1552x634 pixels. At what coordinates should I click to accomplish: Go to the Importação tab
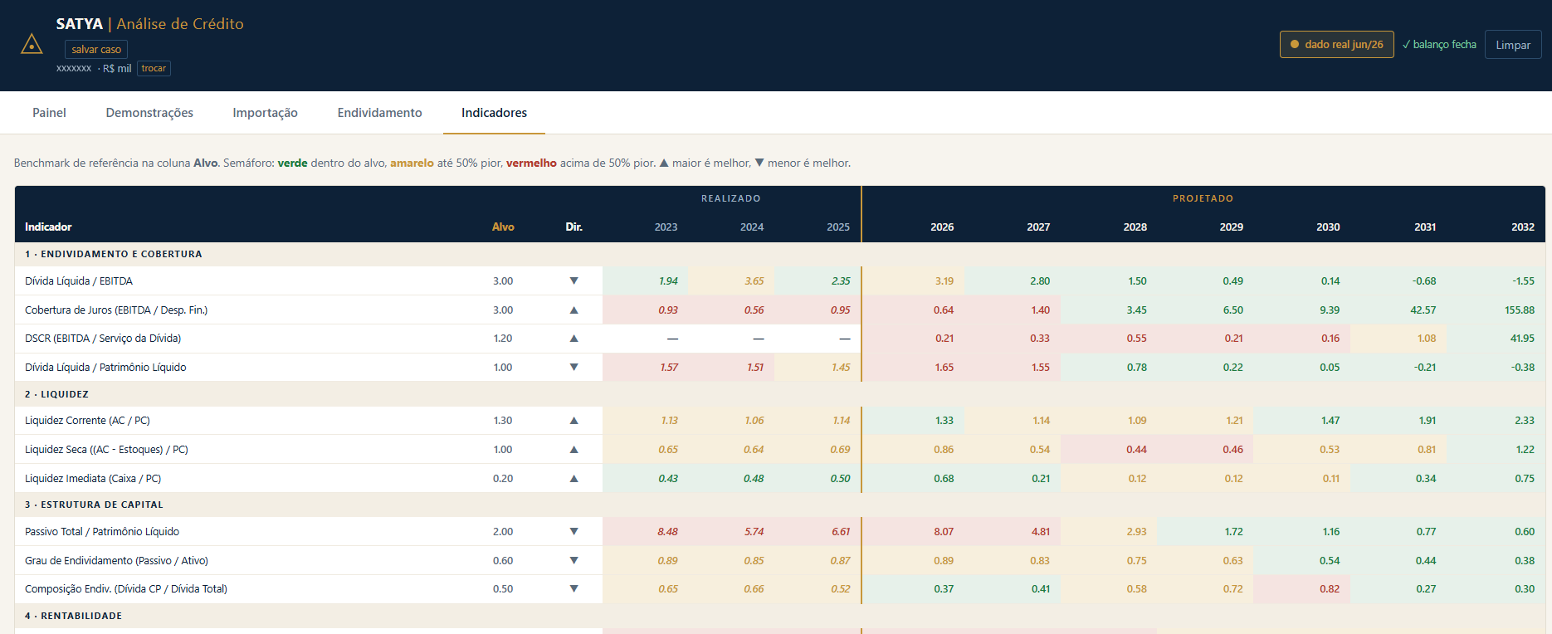[x=265, y=113]
